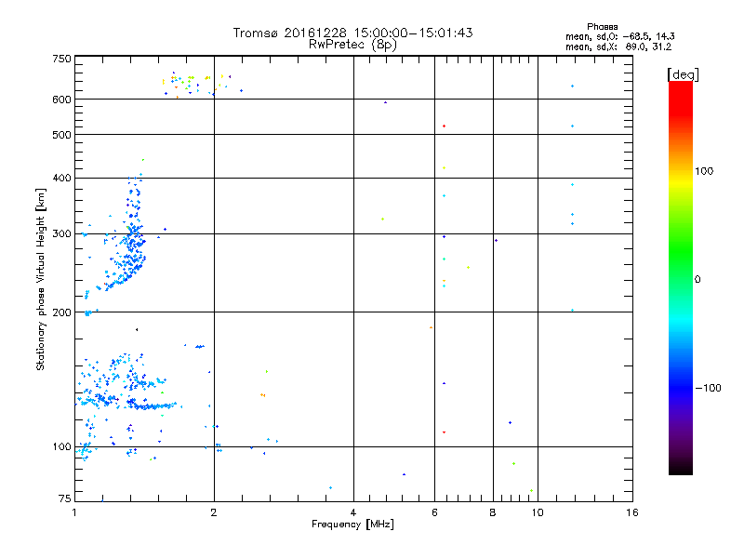Click the plot title 'Tromsø 20161228 15:00:00-15:01:43'
This screenshot has width=744, height=558.
pyautogui.click(x=352, y=33)
